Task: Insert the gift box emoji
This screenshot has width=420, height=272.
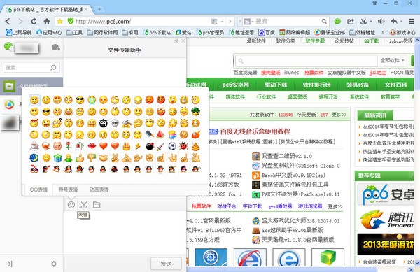Action: coord(57,158)
